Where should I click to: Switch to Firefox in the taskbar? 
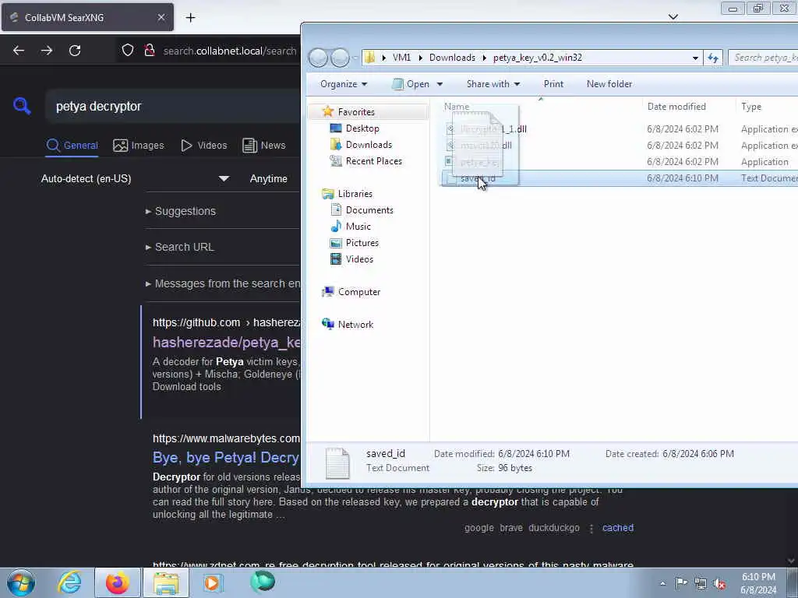[x=117, y=582]
